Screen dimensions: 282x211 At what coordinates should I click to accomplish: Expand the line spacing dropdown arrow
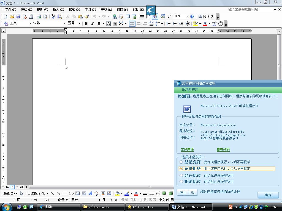(x=162, y=24)
